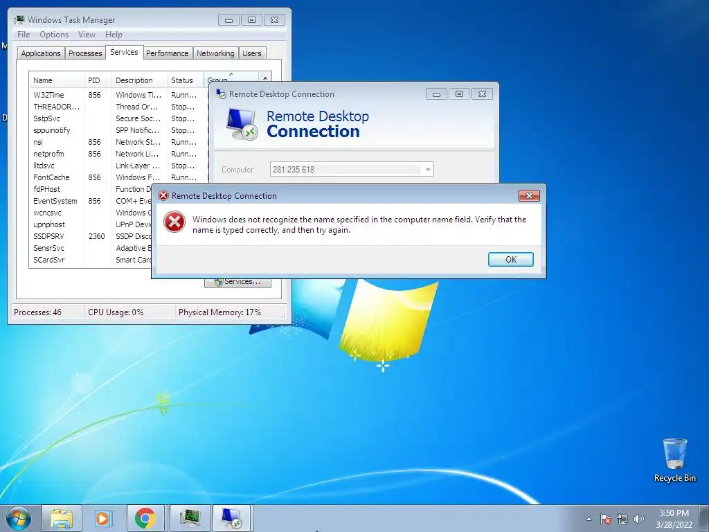Open Windows Explorer from the taskbar
This screenshot has height=532, width=709.
62,518
